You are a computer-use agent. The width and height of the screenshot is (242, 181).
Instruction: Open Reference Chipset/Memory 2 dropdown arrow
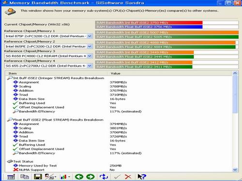coord(90,46)
